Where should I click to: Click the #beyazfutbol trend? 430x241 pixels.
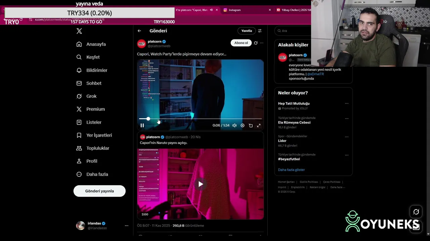pyautogui.click(x=289, y=159)
